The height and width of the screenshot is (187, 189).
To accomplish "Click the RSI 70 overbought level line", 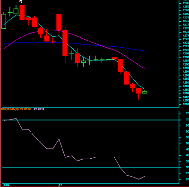I will point(90,120).
